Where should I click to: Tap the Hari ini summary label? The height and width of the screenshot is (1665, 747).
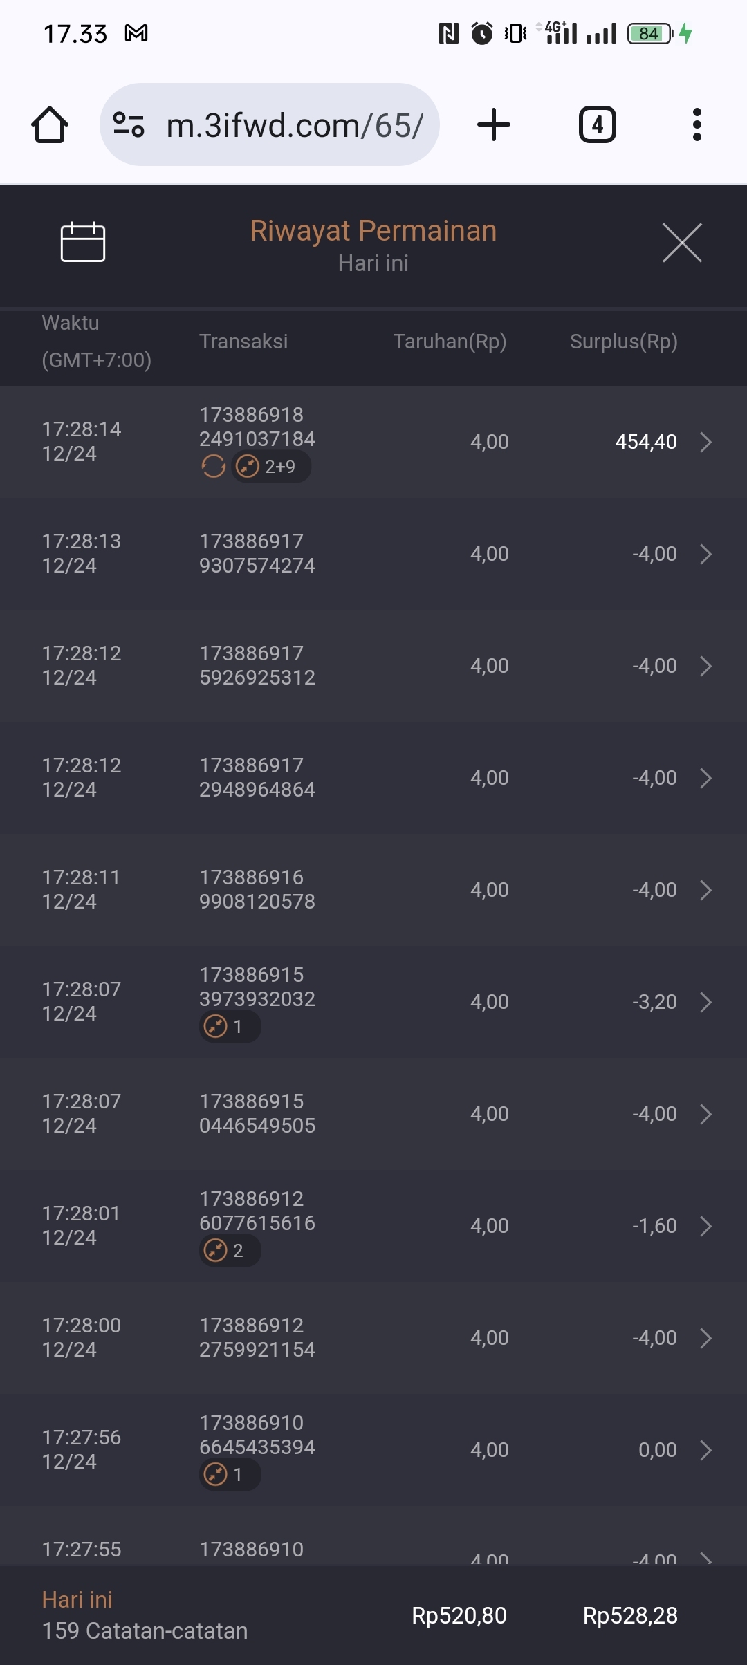pos(77,1600)
